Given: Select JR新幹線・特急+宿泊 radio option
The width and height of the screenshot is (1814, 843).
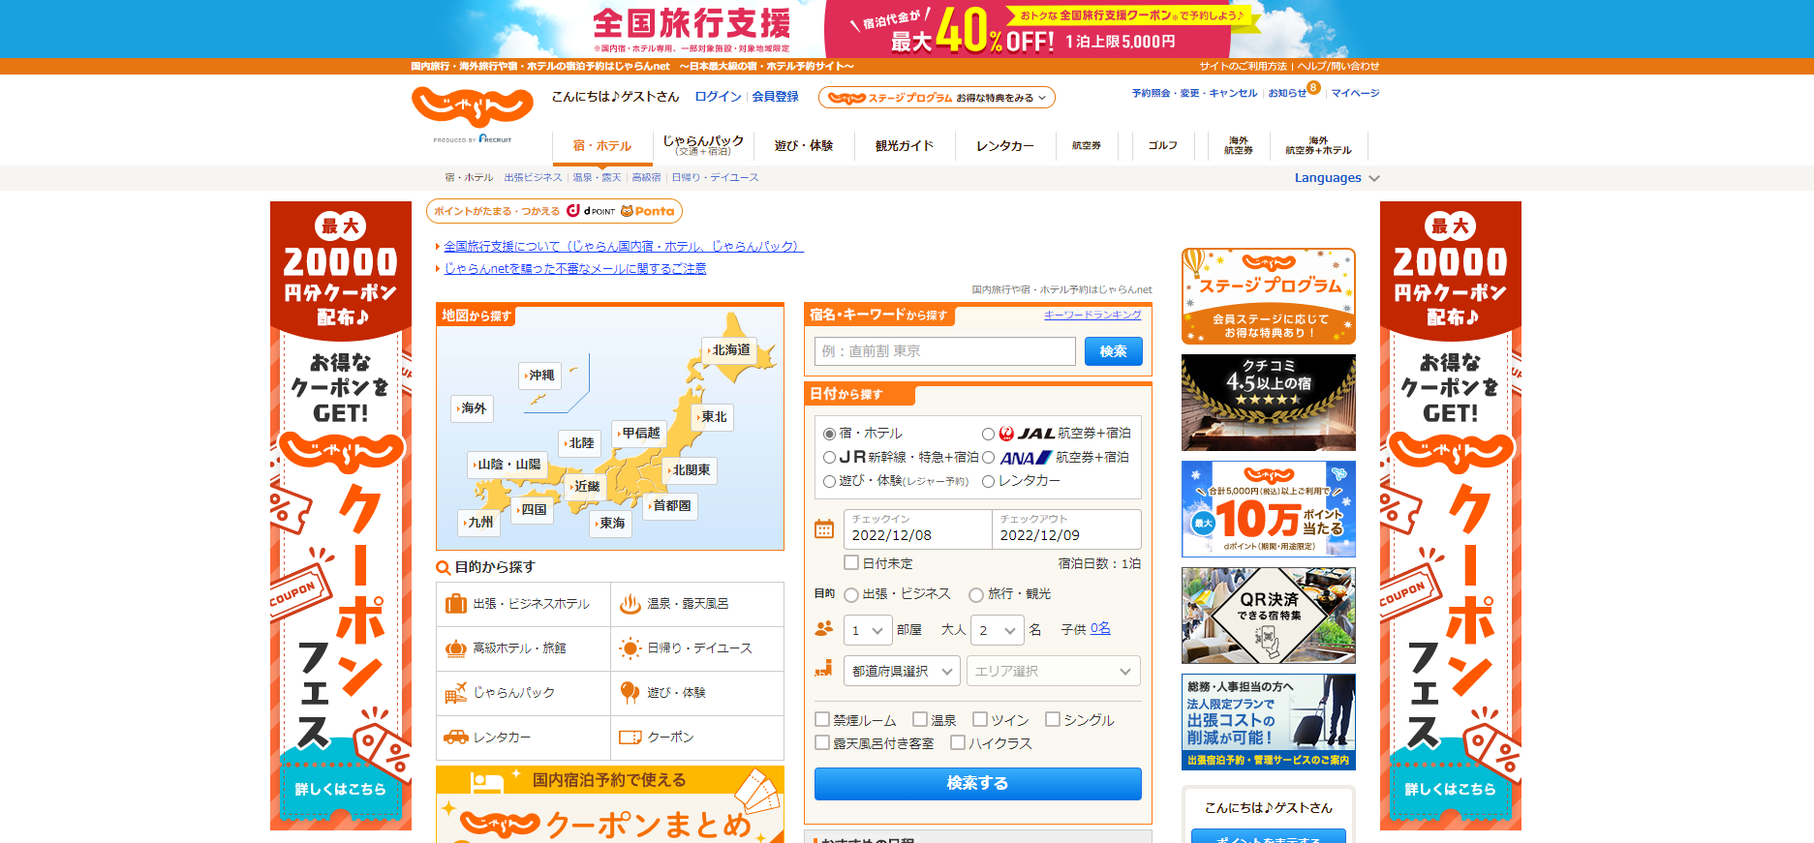Looking at the screenshot, I should pos(830,457).
